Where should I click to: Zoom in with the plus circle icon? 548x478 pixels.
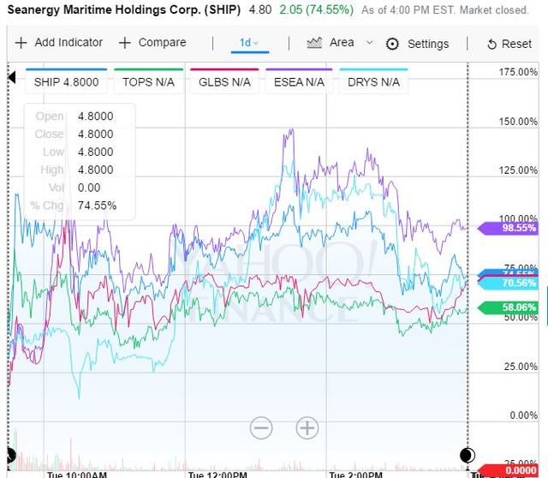click(307, 427)
